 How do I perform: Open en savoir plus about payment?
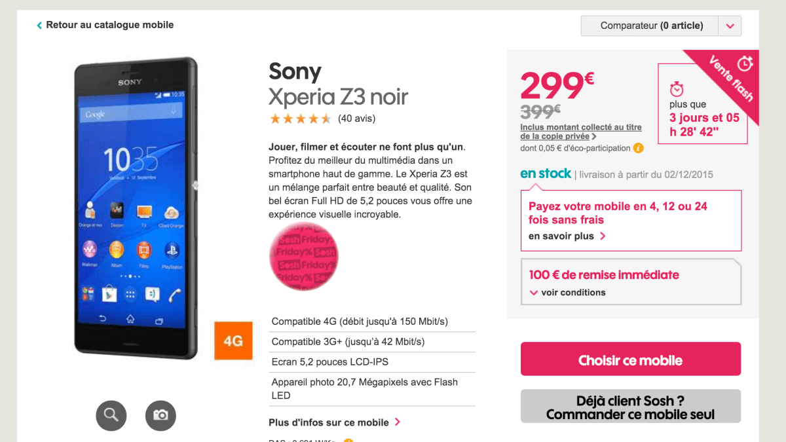(x=567, y=236)
